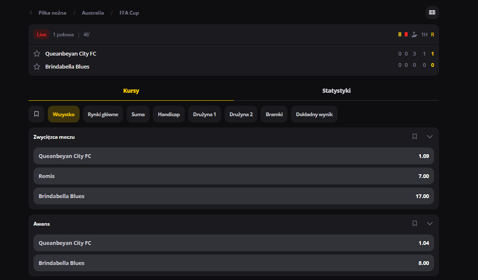Collapse the Zwycięzca meczu section
Viewport: 478px width, 280px height.
(x=429, y=137)
